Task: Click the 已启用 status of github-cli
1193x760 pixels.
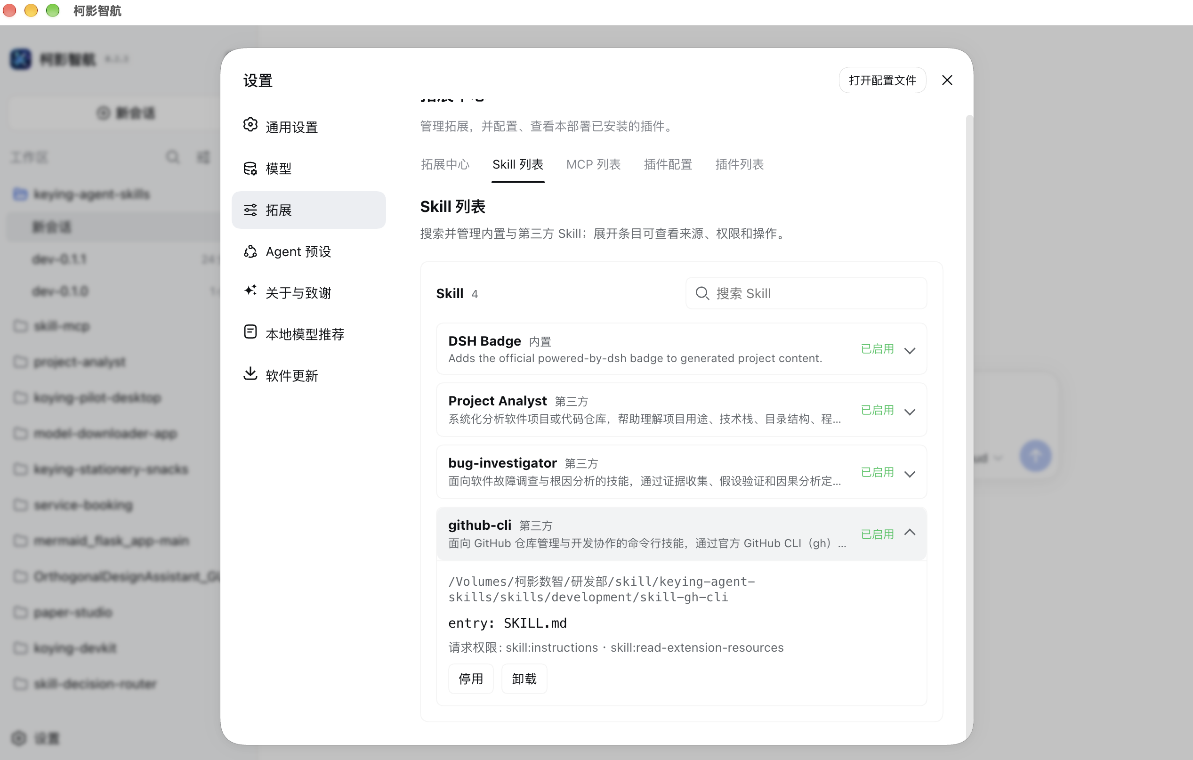Action: click(877, 534)
